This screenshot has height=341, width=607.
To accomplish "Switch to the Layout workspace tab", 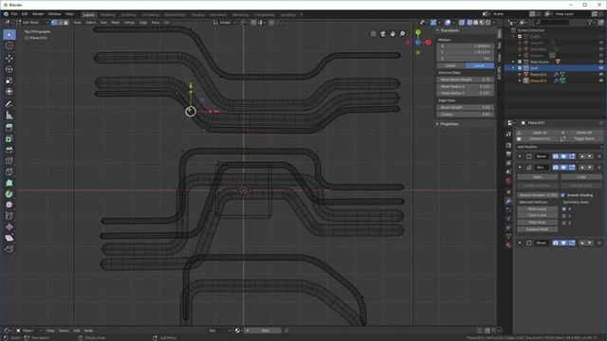I will pyautogui.click(x=88, y=15).
